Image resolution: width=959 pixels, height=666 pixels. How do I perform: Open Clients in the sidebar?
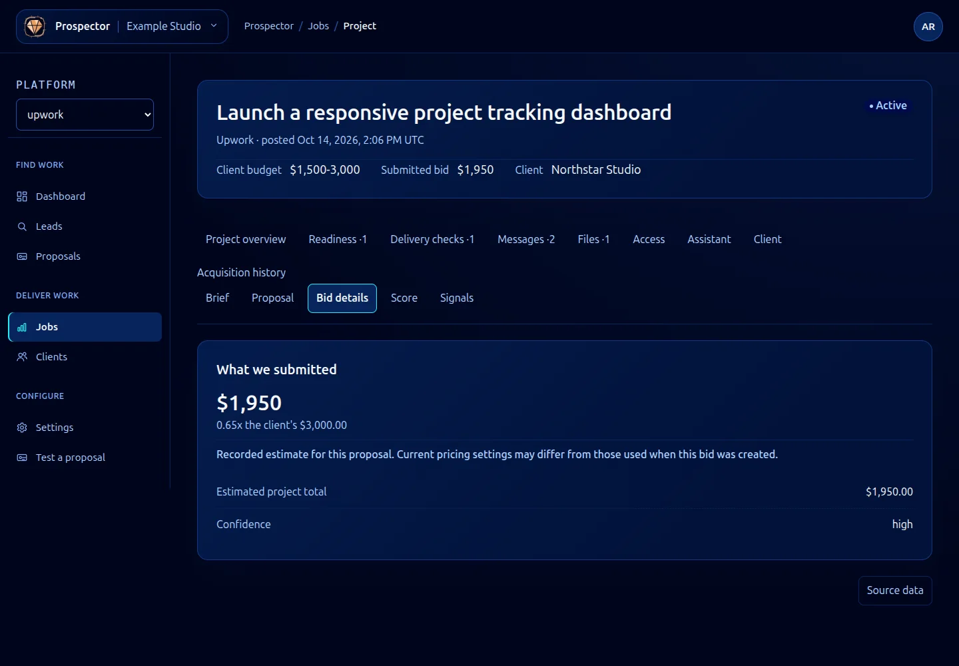(85, 357)
